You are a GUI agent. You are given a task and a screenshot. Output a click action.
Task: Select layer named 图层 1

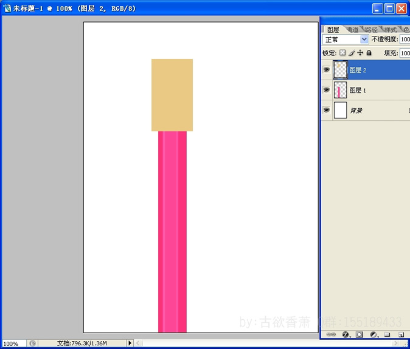358,90
